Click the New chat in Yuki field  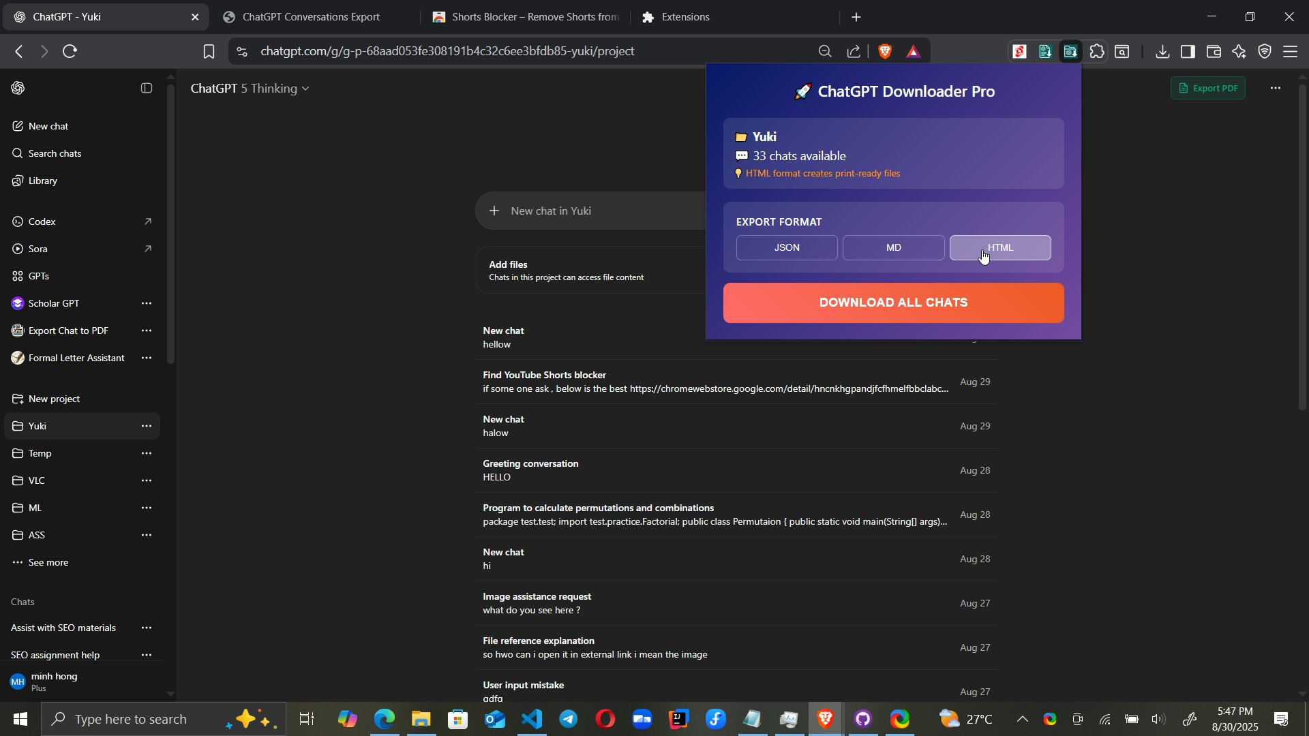(586, 211)
